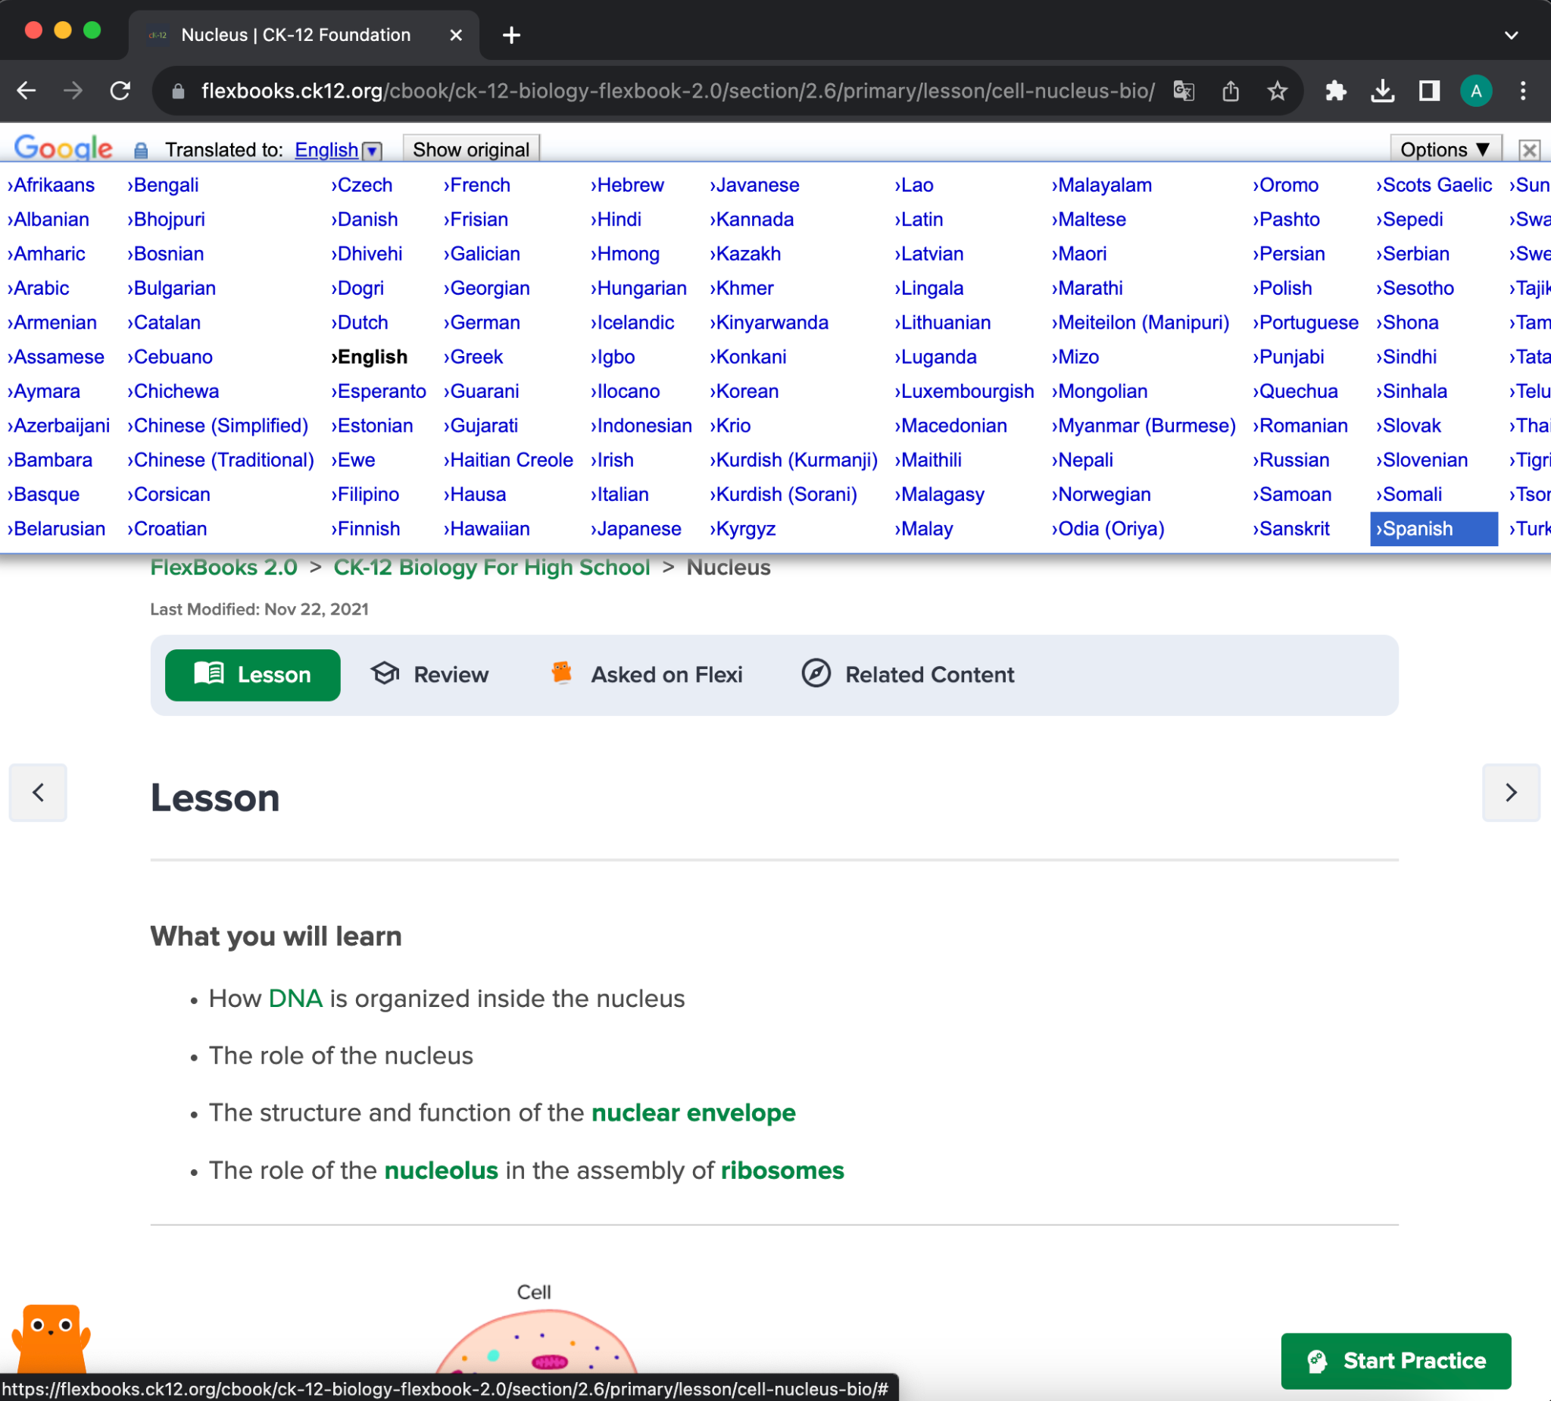
Task: Bookmark this page with the star icon
Action: click(x=1277, y=91)
